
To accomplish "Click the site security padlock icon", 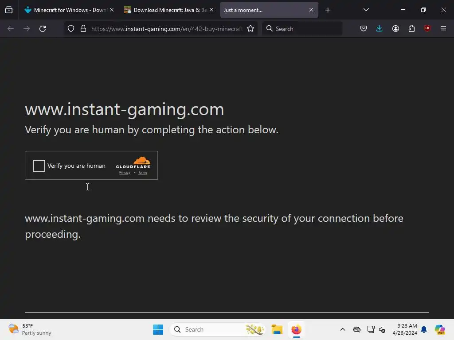I will pos(83,29).
